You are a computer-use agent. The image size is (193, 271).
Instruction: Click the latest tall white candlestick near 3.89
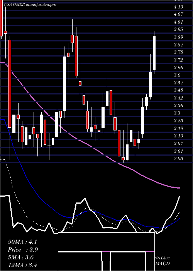point(154,53)
